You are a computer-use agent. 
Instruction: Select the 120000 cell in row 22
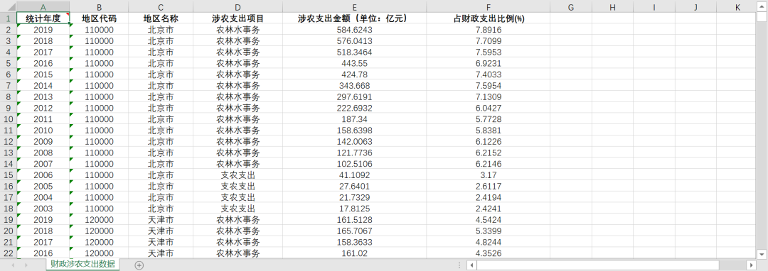point(100,253)
